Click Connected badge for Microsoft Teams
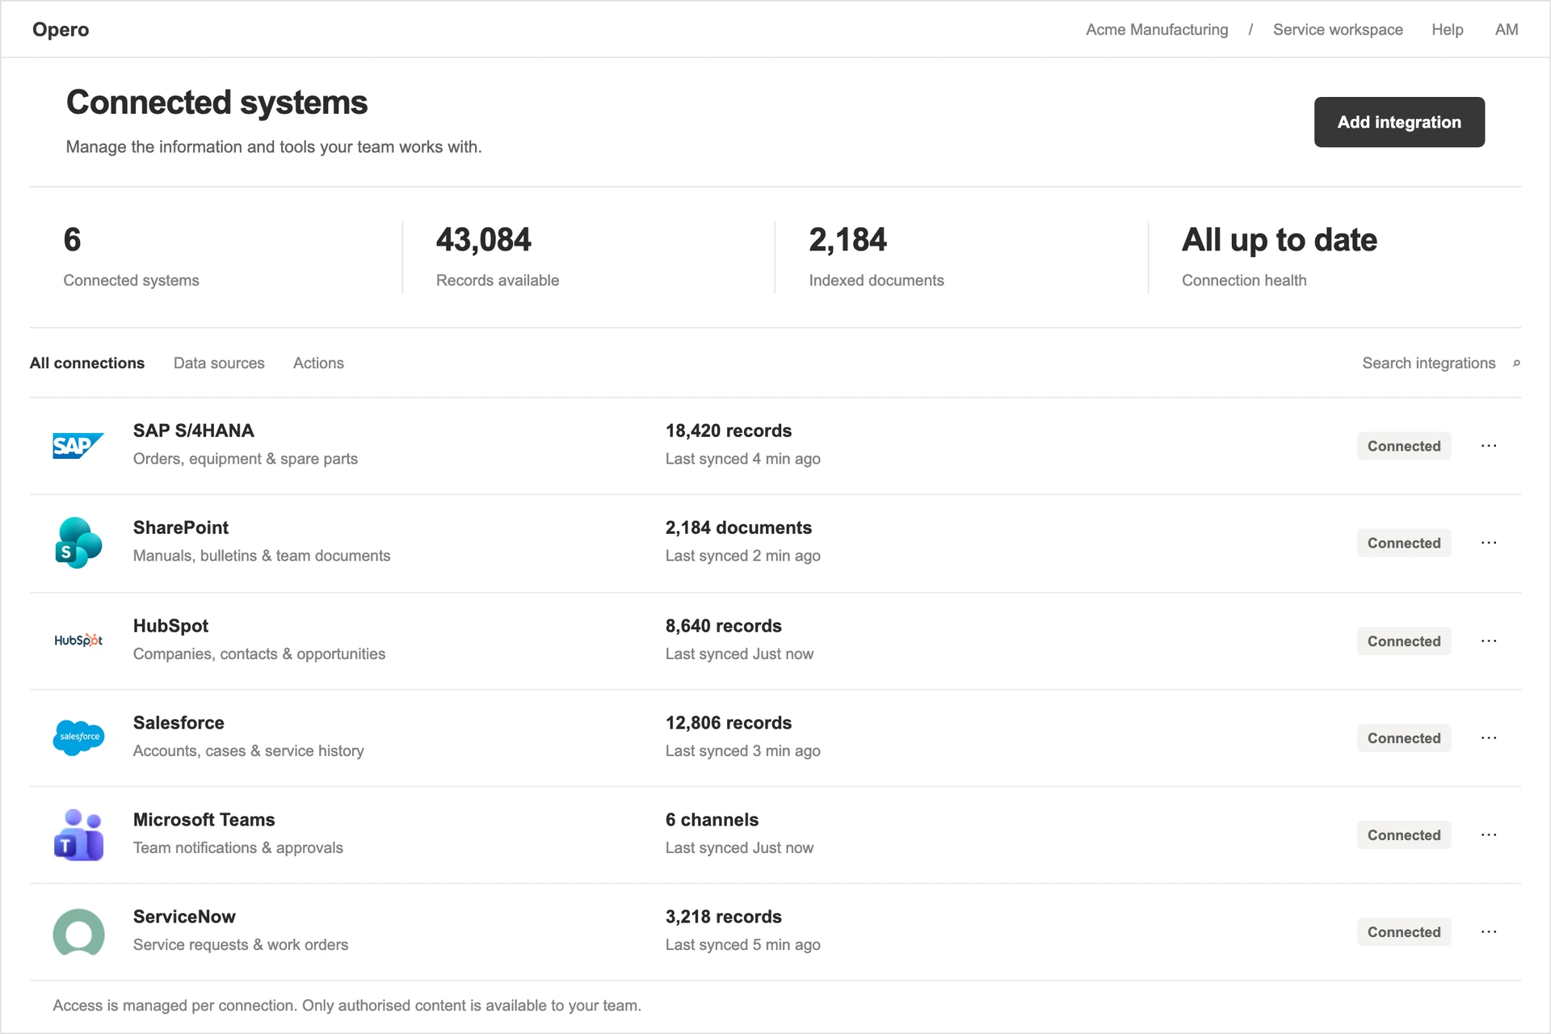 click(1404, 834)
